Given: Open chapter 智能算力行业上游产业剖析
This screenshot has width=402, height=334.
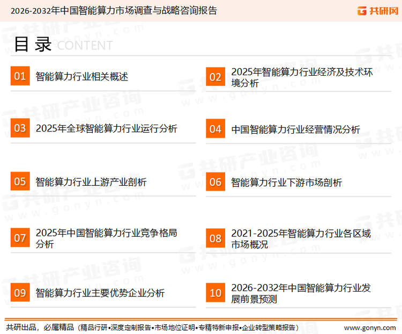Looking at the screenshot, I should pos(91,182).
